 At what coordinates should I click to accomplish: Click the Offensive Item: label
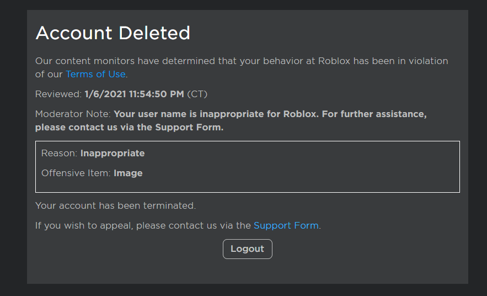pyautogui.click(x=76, y=173)
